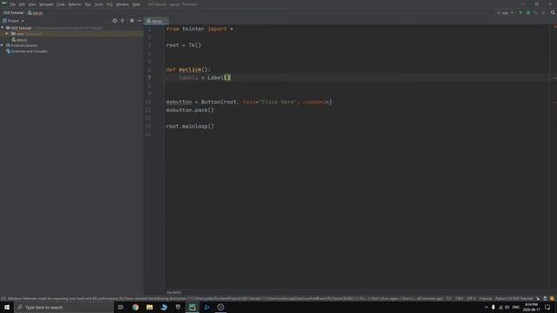Screen dimensions: 557x313
Task: Click Python 3.8 interpreter in status bar
Action: [x=514, y=299]
